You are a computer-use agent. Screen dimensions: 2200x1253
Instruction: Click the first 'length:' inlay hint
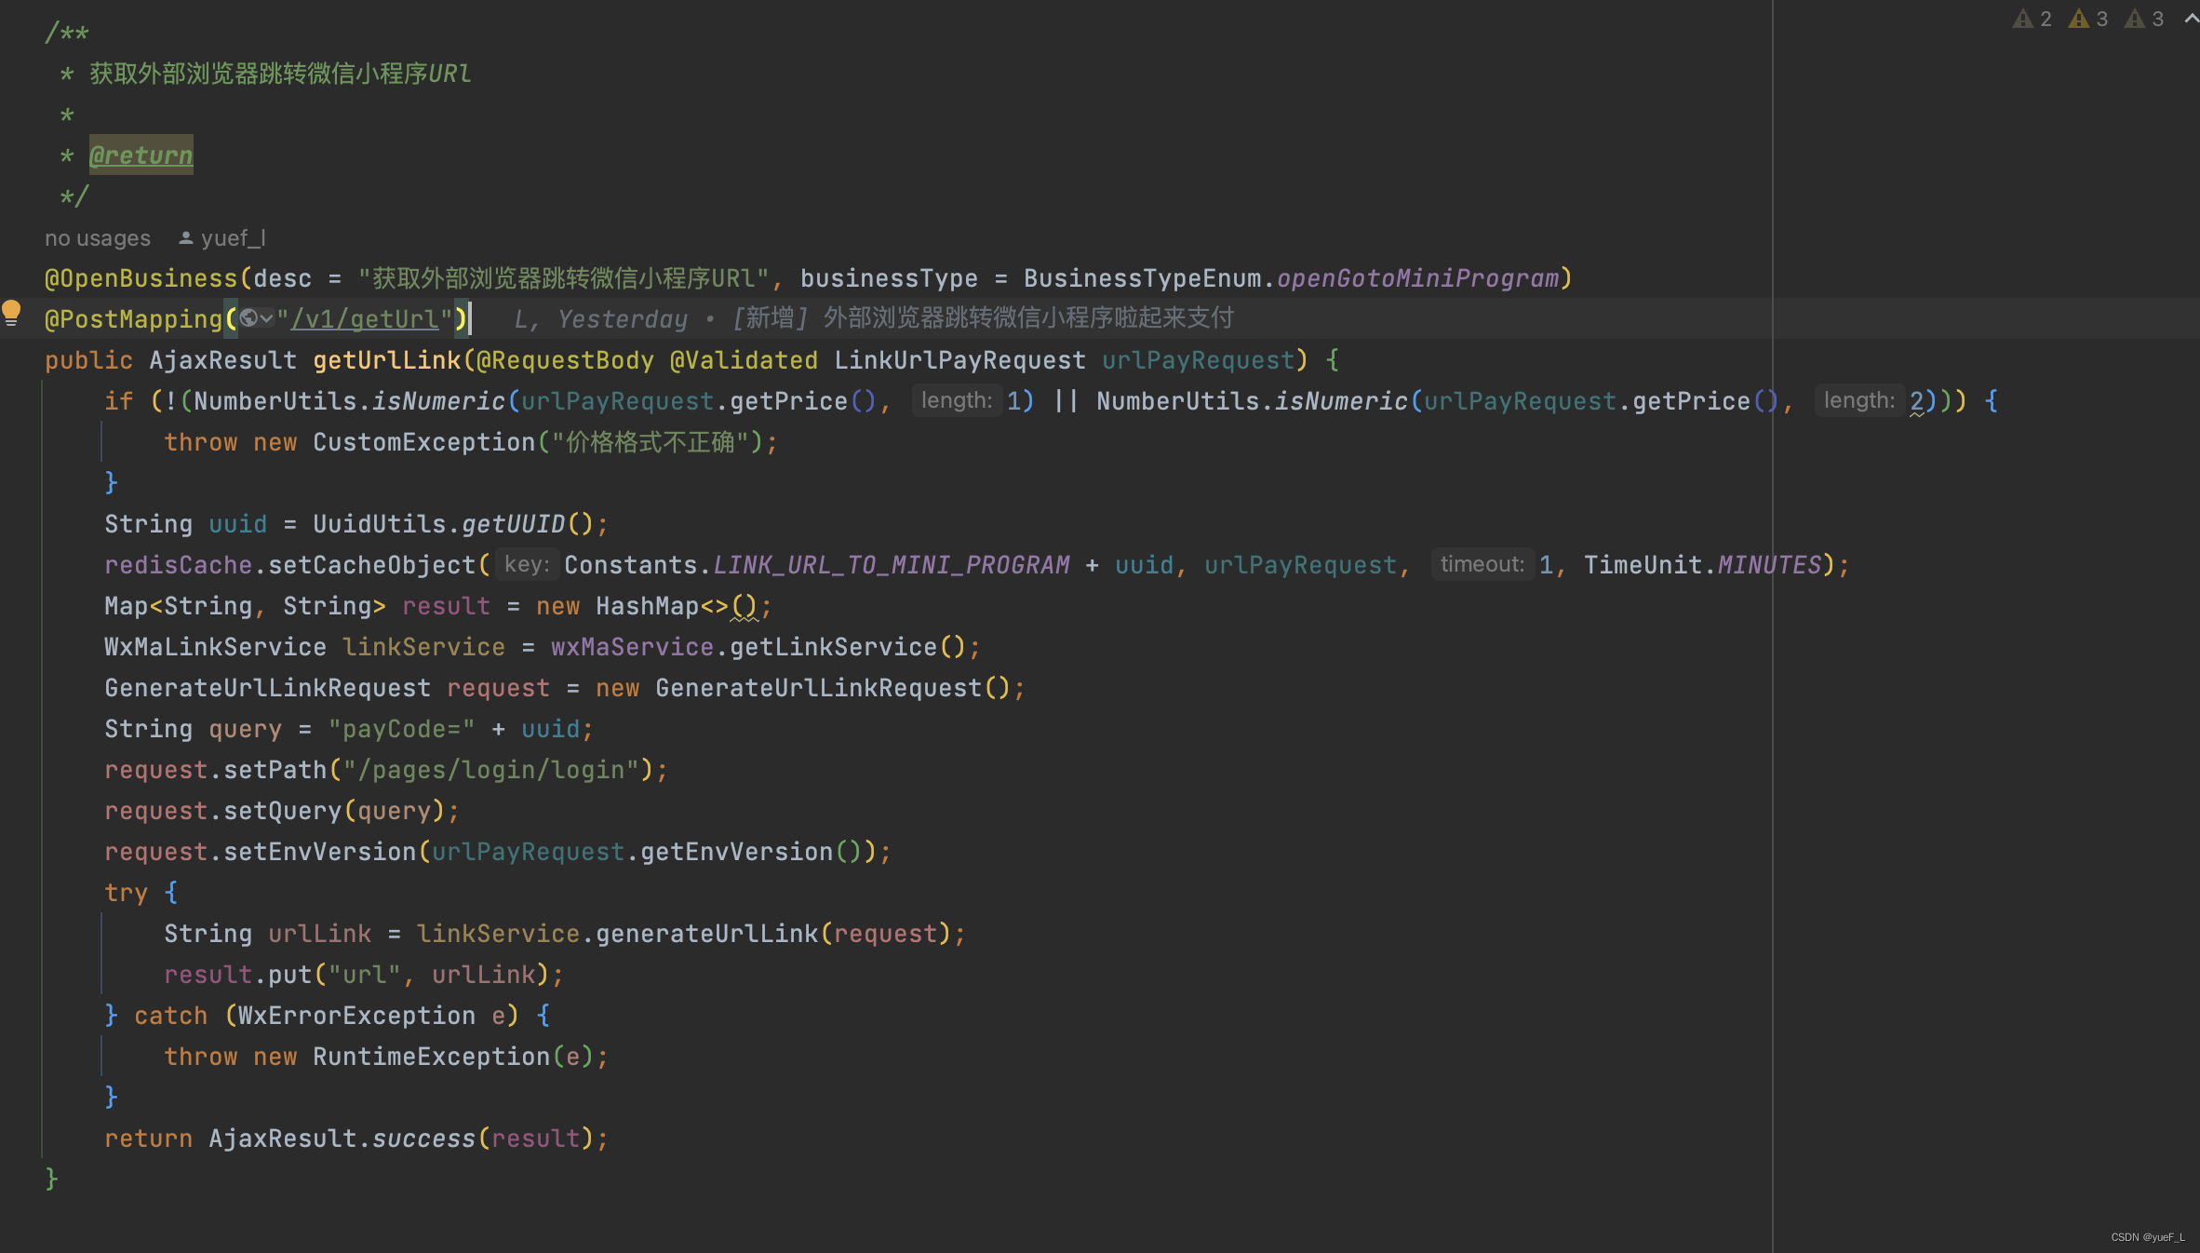coord(956,400)
